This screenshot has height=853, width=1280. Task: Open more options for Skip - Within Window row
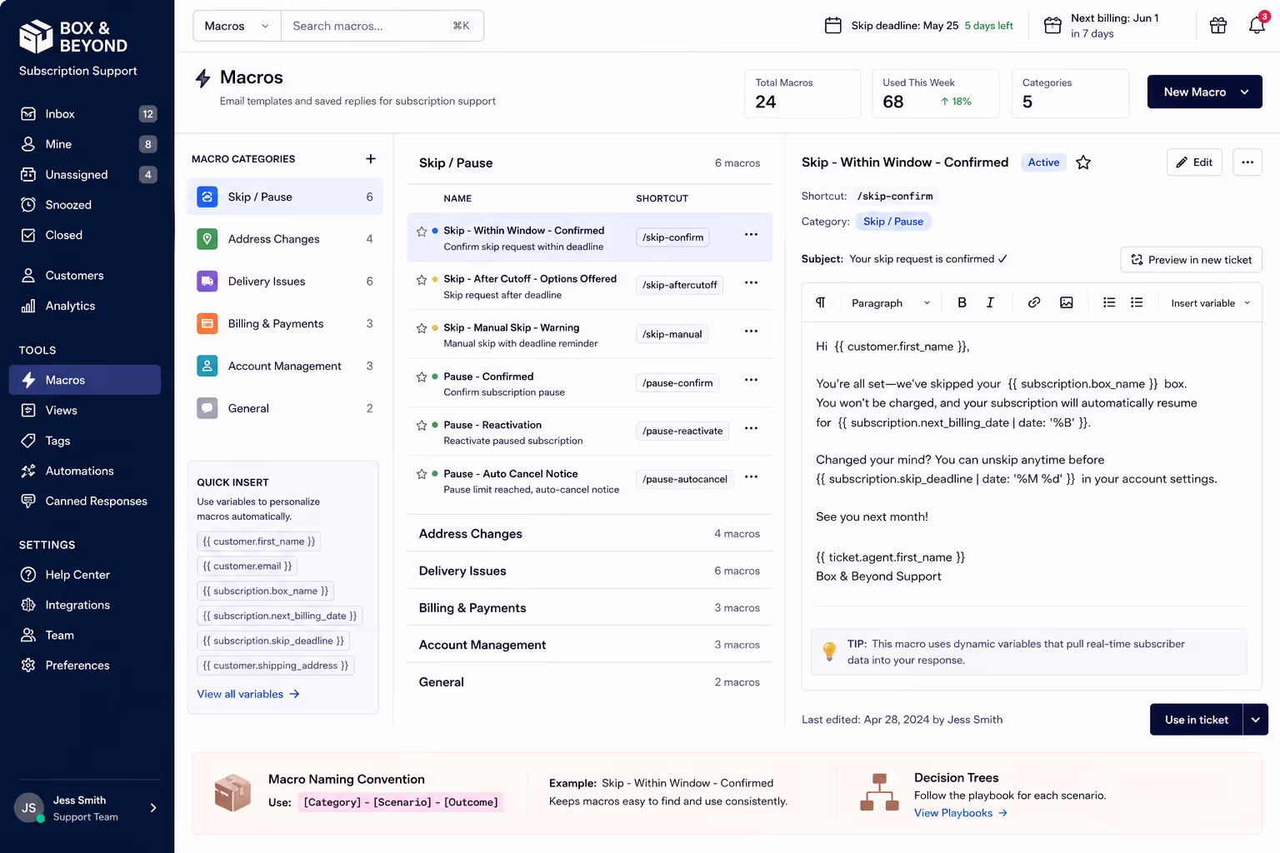[751, 234]
